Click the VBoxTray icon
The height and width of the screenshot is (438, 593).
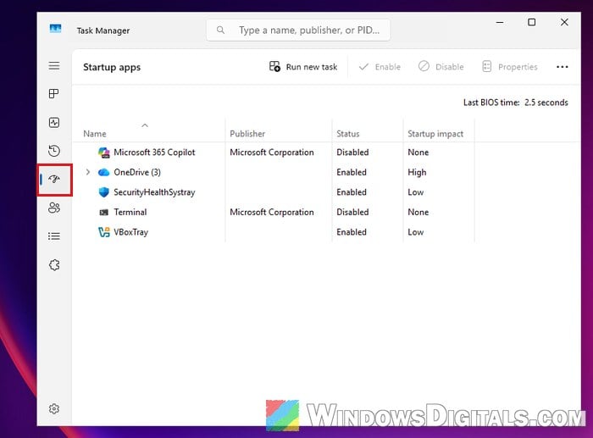tap(103, 232)
